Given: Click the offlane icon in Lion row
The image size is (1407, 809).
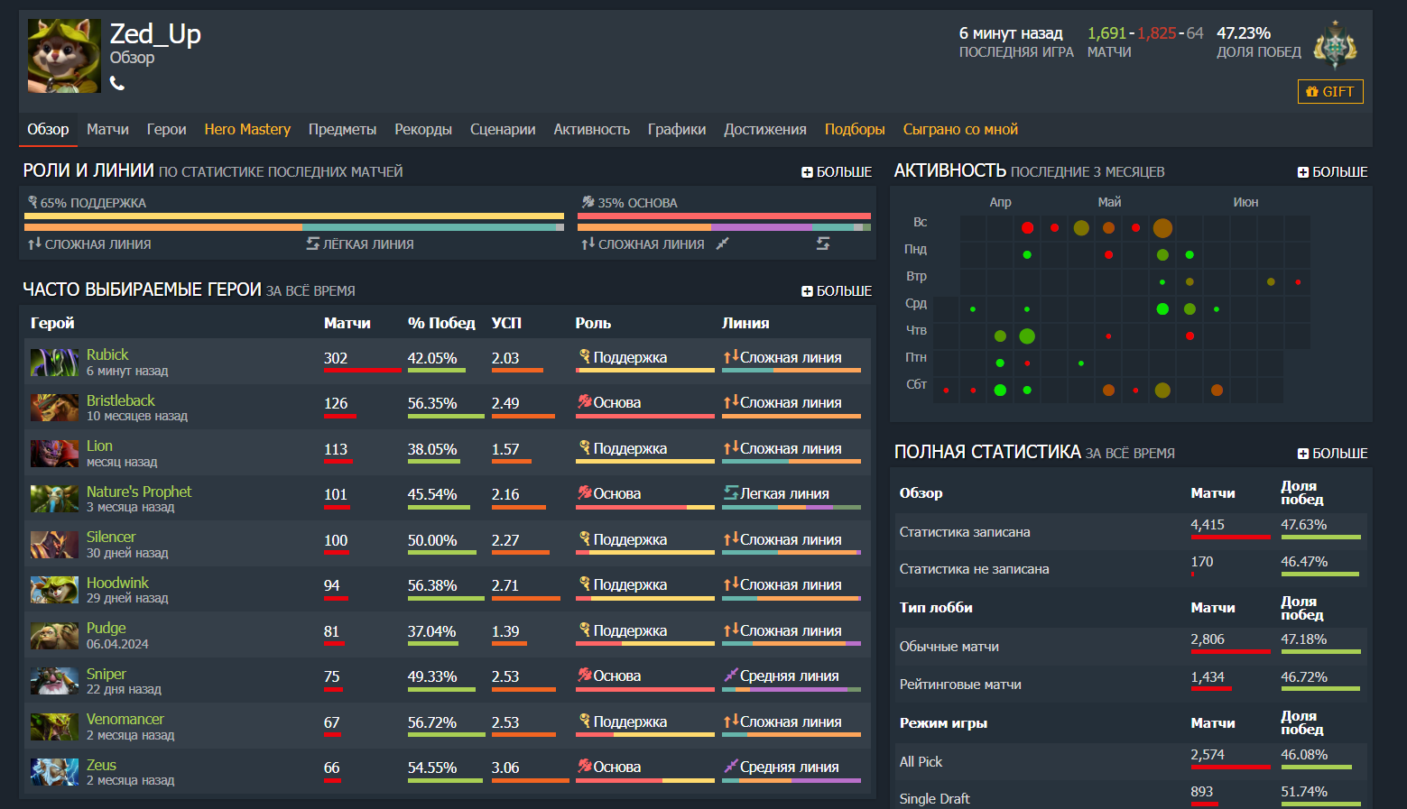Looking at the screenshot, I should click(731, 447).
